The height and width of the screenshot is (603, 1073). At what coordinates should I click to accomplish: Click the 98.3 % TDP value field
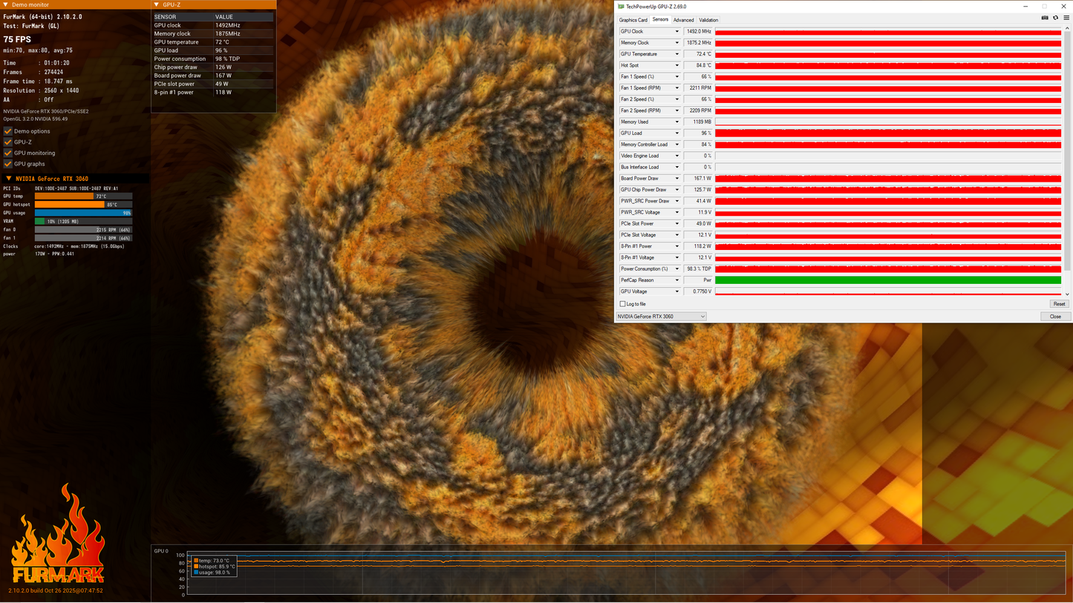point(698,269)
